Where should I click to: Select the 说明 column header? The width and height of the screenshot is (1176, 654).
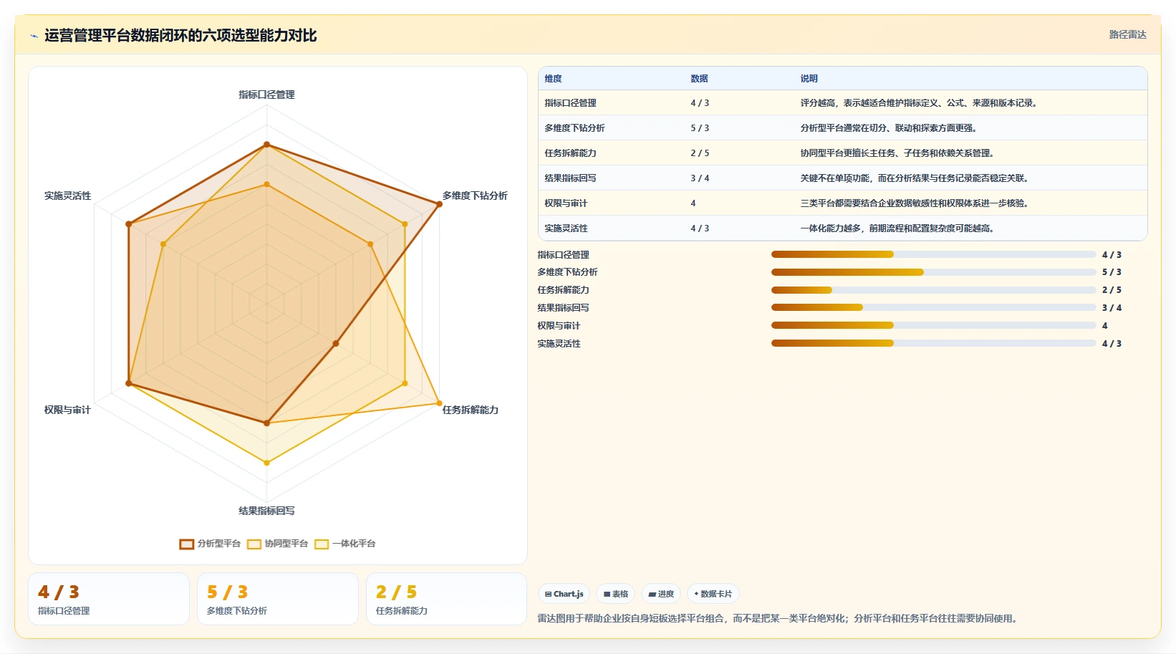point(809,79)
